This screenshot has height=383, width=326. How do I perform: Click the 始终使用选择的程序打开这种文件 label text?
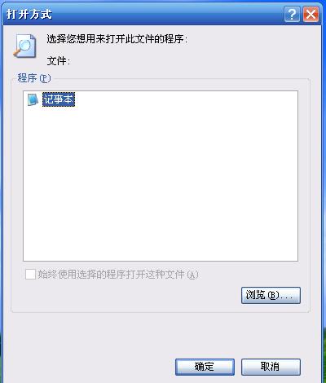[x=118, y=275]
